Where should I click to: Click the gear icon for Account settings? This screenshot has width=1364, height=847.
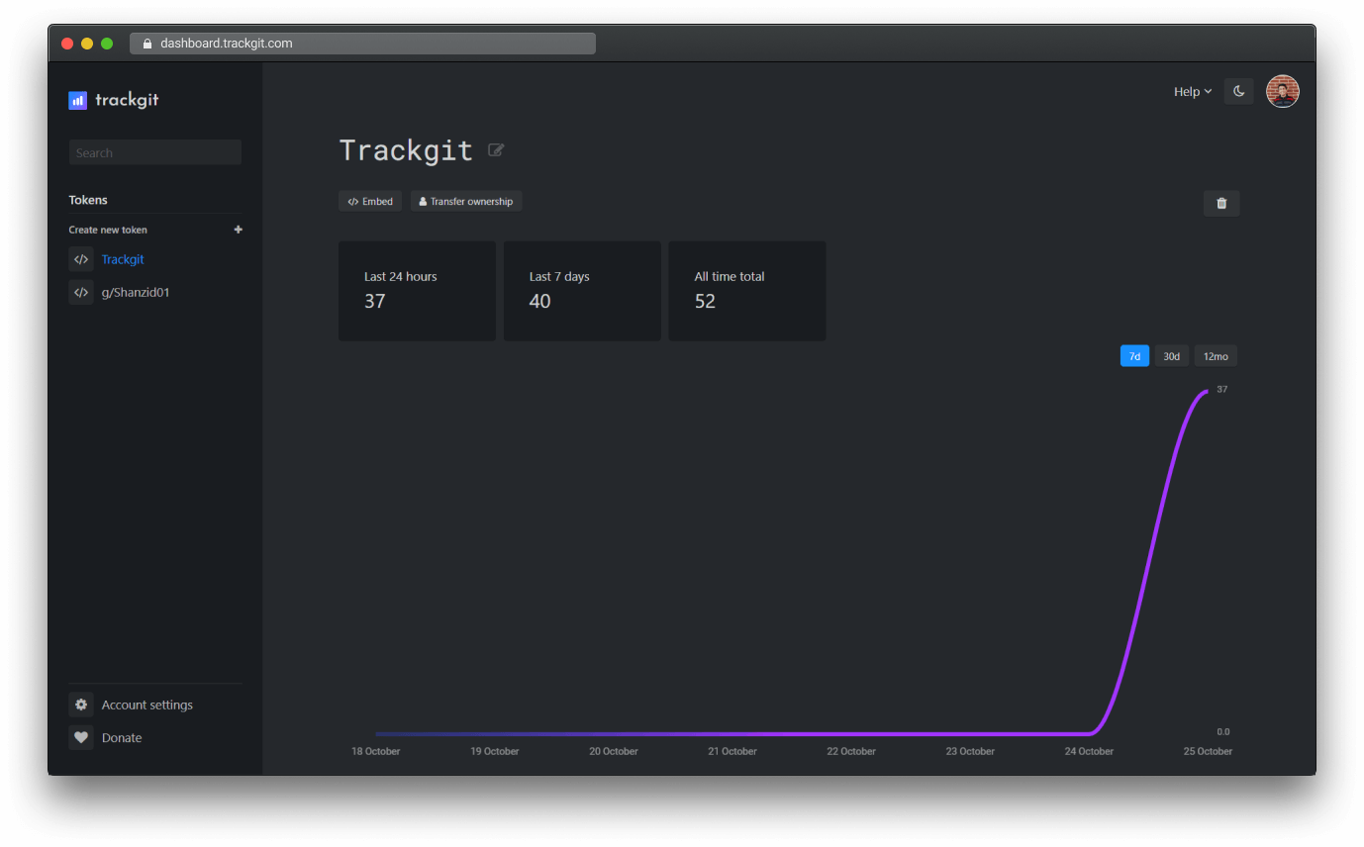coord(81,705)
